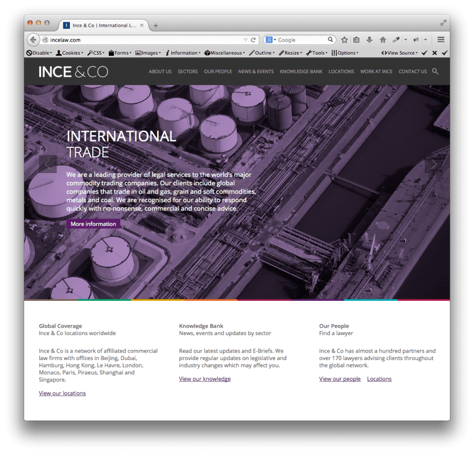Go to the browser home page icon
The height and width of the screenshot is (454, 474).
tap(383, 40)
